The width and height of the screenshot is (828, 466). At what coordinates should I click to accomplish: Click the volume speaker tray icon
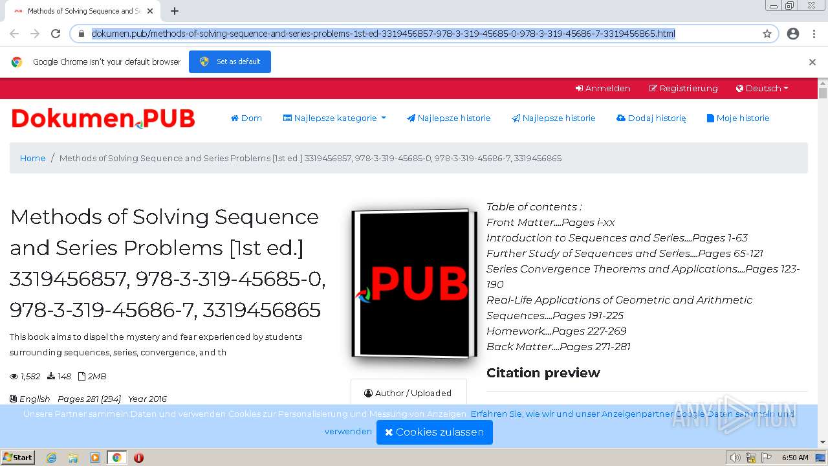pos(735,458)
